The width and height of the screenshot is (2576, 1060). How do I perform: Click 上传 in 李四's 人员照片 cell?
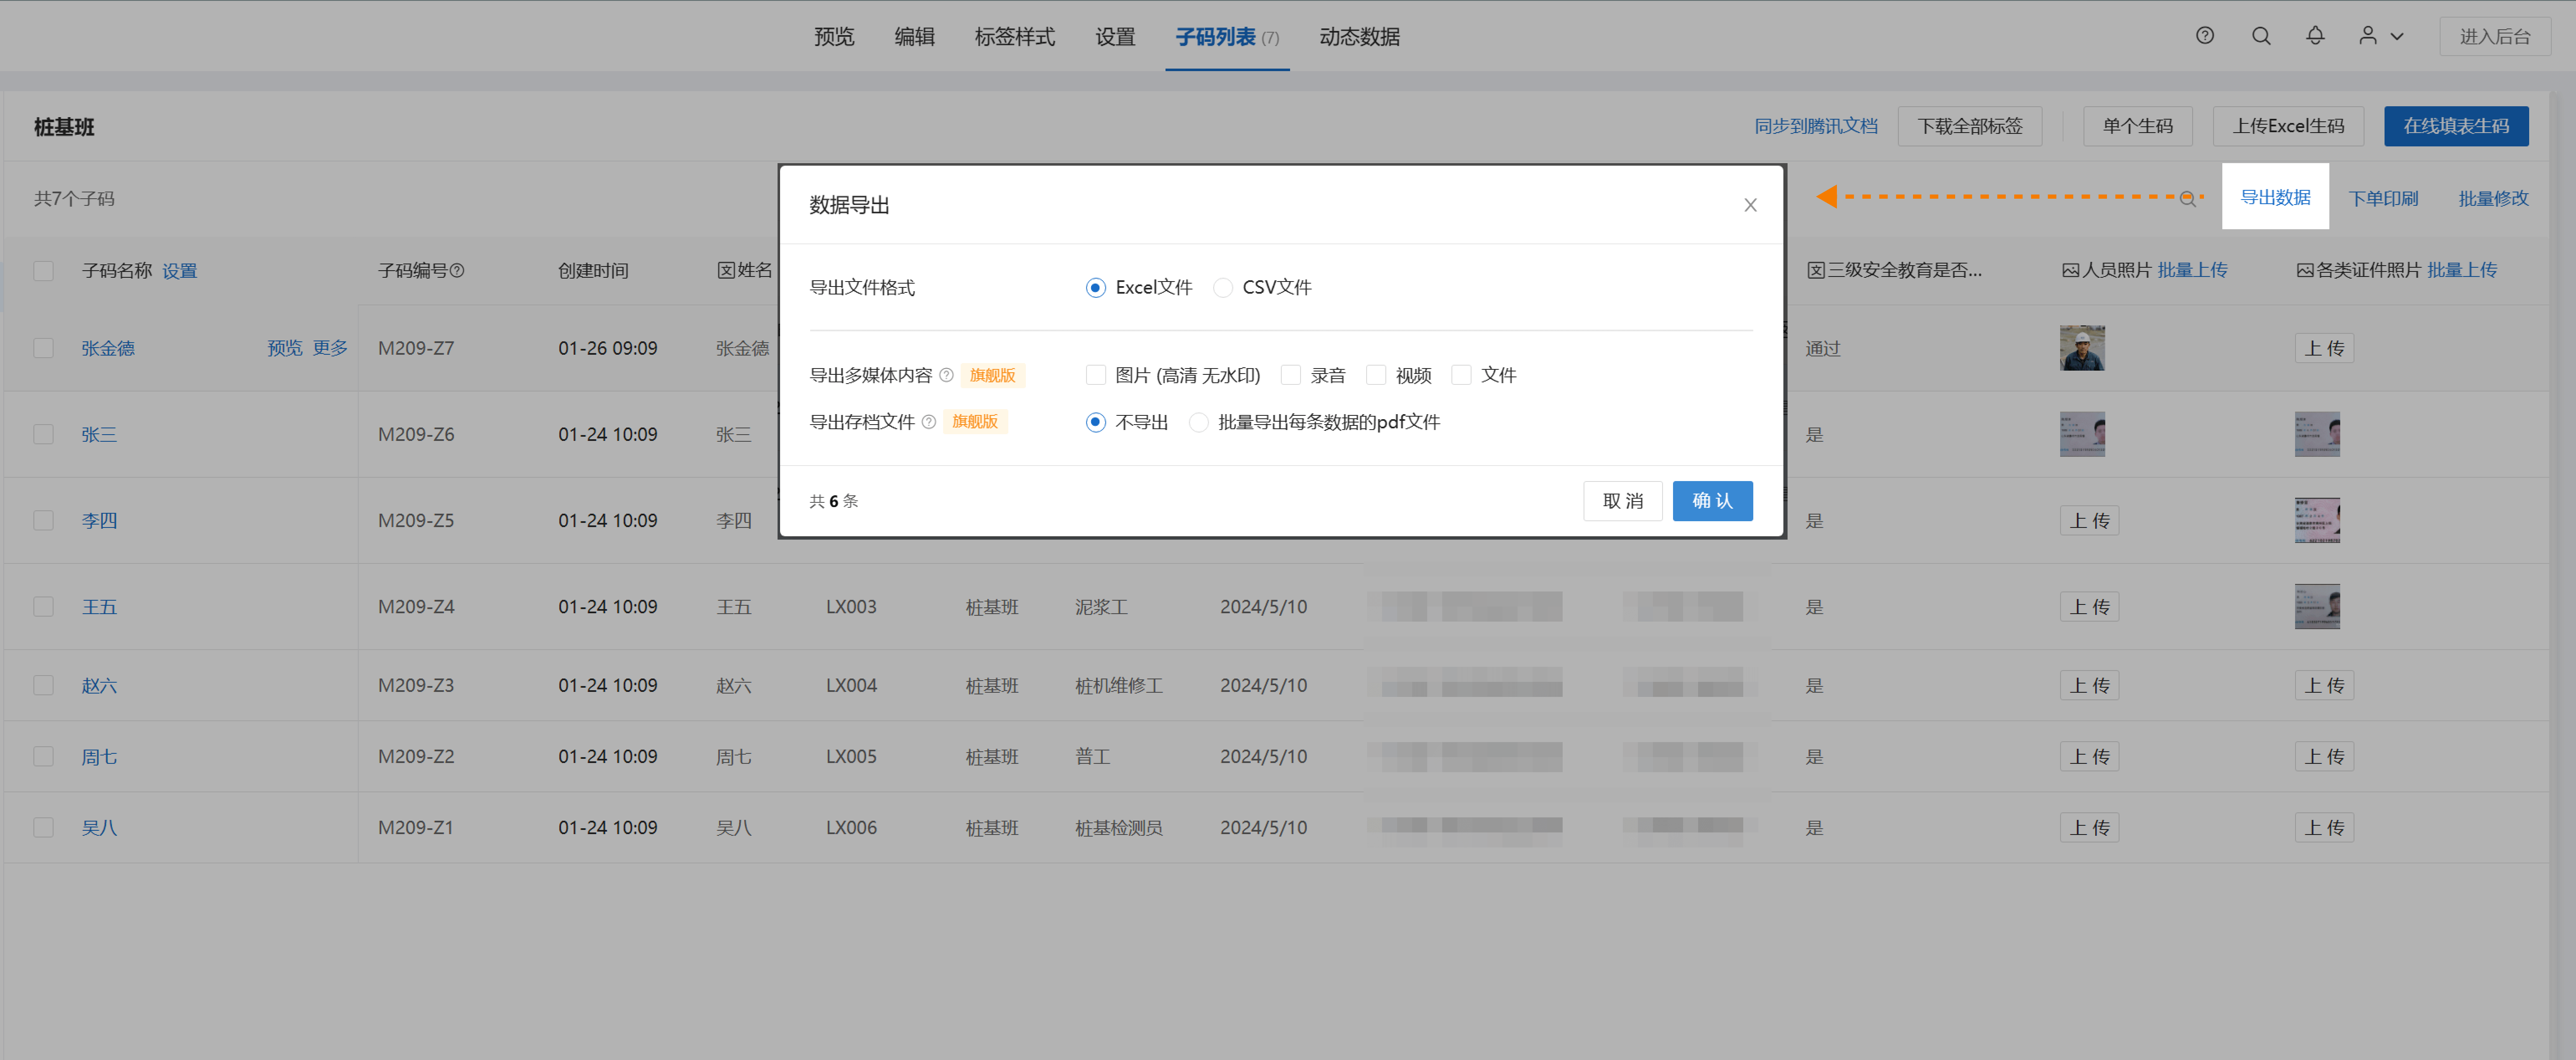(2089, 520)
